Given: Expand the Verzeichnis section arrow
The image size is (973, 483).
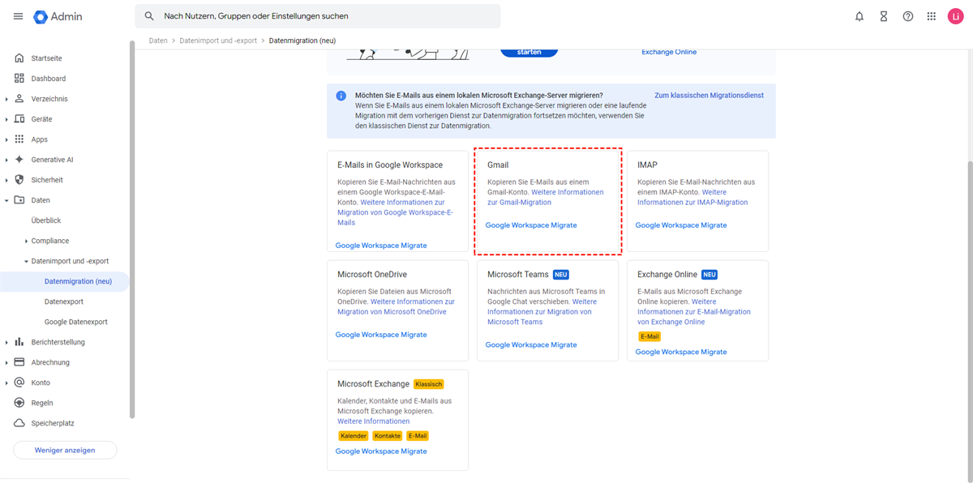Looking at the screenshot, I should pos(6,99).
